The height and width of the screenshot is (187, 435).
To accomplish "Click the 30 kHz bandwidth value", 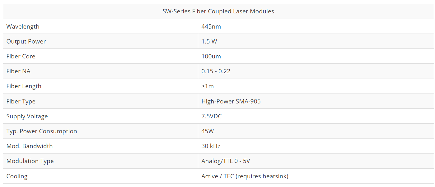I will pos(211,146).
